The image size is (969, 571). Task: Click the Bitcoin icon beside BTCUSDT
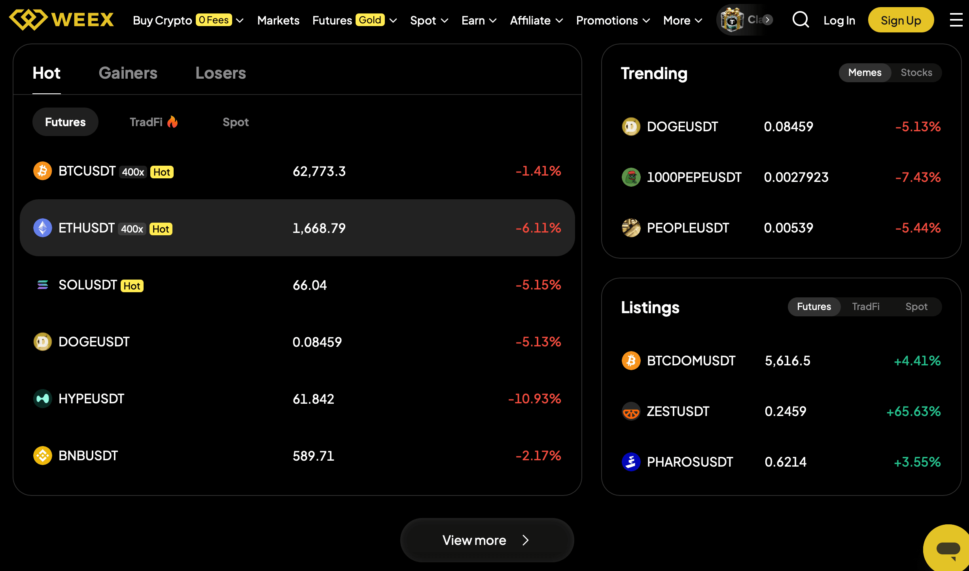43,171
